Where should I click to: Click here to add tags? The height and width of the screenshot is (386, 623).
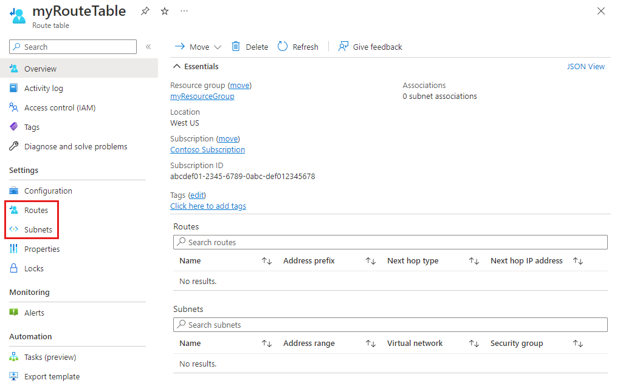tap(208, 206)
